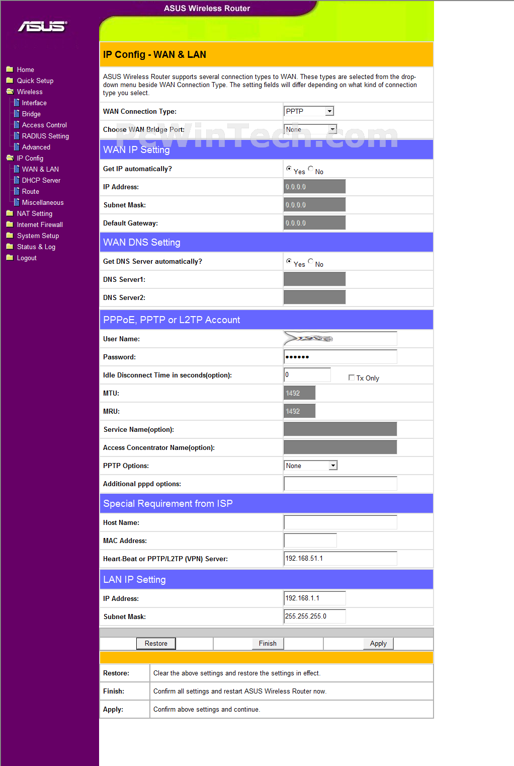Go to the DHCP Server page

pos(41,180)
